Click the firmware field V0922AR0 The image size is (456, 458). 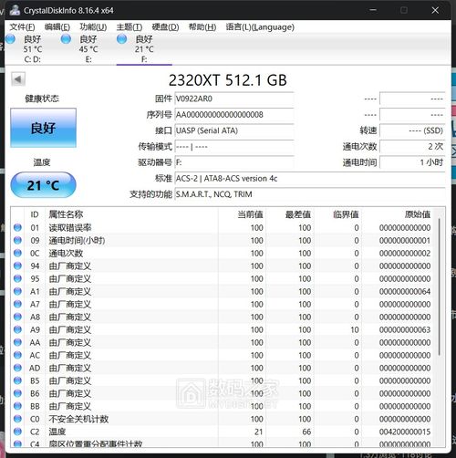point(234,99)
